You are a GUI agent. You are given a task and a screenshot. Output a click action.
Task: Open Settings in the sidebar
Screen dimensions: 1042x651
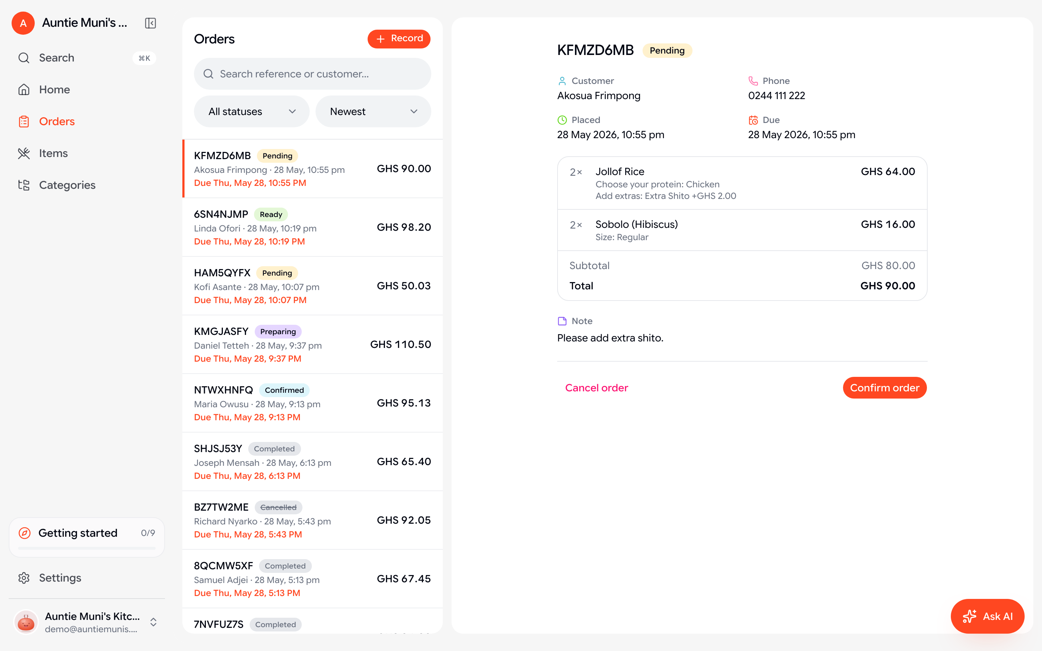pos(86,578)
